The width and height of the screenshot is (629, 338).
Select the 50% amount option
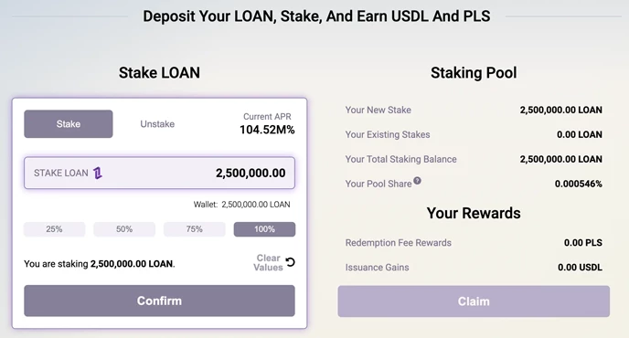point(124,229)
